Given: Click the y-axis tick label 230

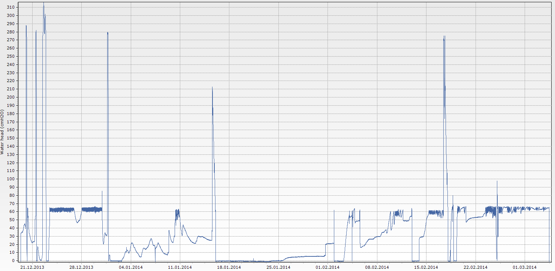Looking at the screenshot, I should (11, 73).
